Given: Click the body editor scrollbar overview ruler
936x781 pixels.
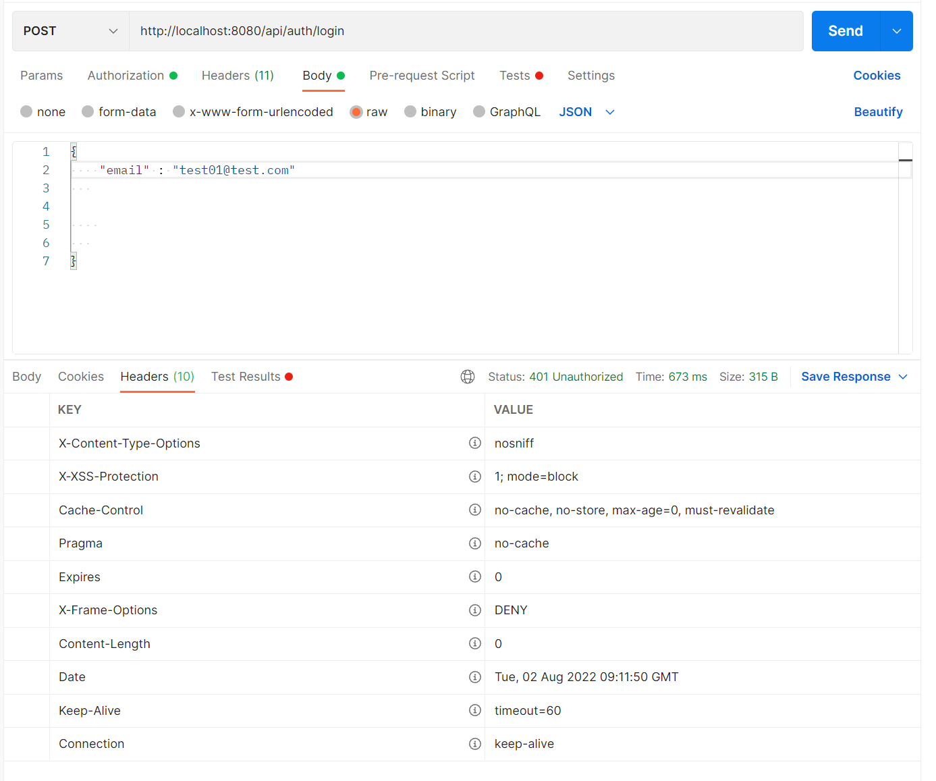Looking at the screenshot, I should tap(905, 248).
